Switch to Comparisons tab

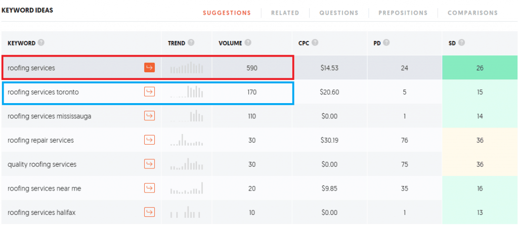click(x=473, y=13)
